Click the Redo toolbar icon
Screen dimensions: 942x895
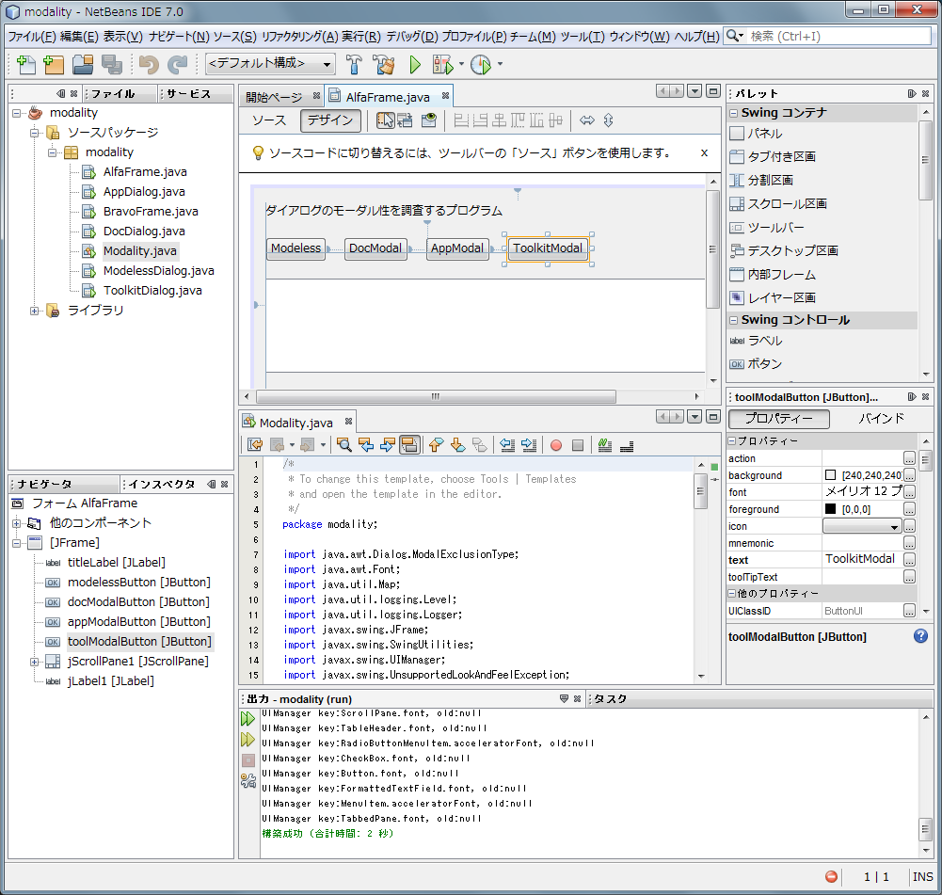pyautogui.click(x=177, y=64)
